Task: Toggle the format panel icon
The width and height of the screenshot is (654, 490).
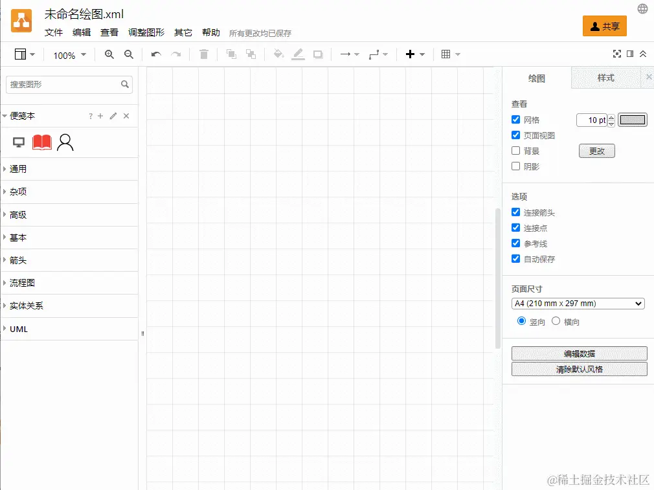Action: [x=630, y=54]
